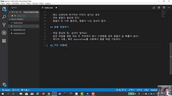The image size is (172, 96).
Task: Open Windows taskbar search
Action: [x=8, y=94]
